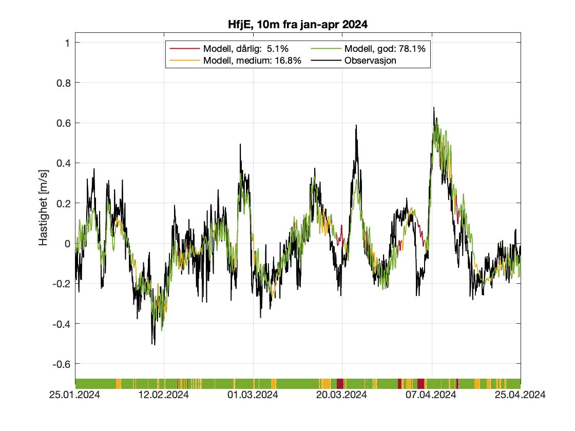Click the 25.01.2024 date tick label
575x431 pixels.
pos(75,395)
